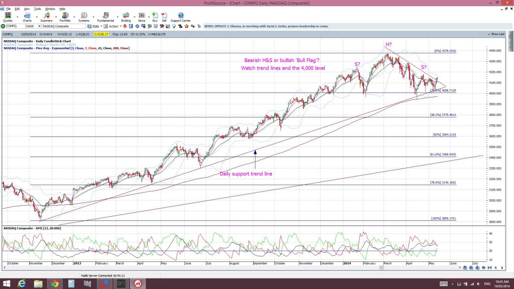Click the Bearish H&S annotation text
This screenshot has width=514, height=289.
(x=282, y=60)
